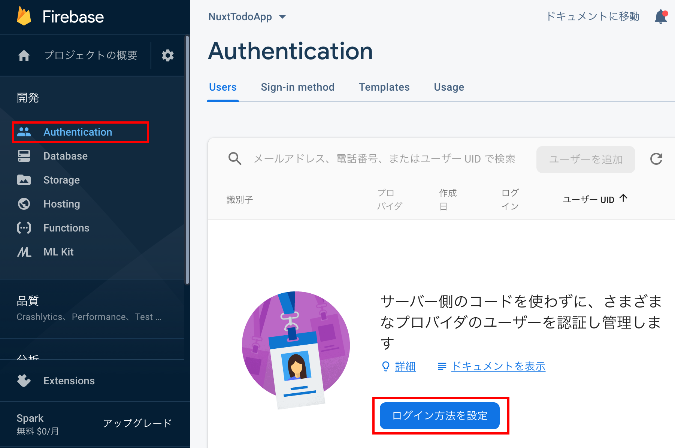The width and height of the screenshot is (675, 448).
Task: Click the Hosting globe icon
Action: (24, 204)
